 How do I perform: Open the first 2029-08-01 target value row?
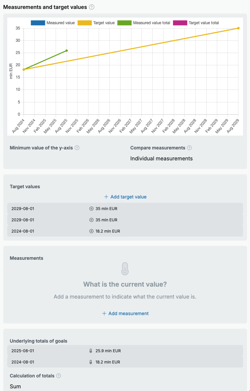point(125,208)
